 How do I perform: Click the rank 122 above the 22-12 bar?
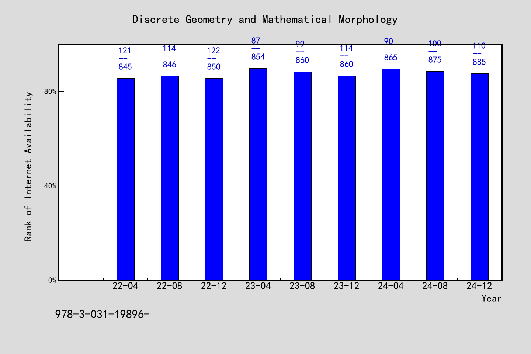pyautogui.click(x=214, y=51)
